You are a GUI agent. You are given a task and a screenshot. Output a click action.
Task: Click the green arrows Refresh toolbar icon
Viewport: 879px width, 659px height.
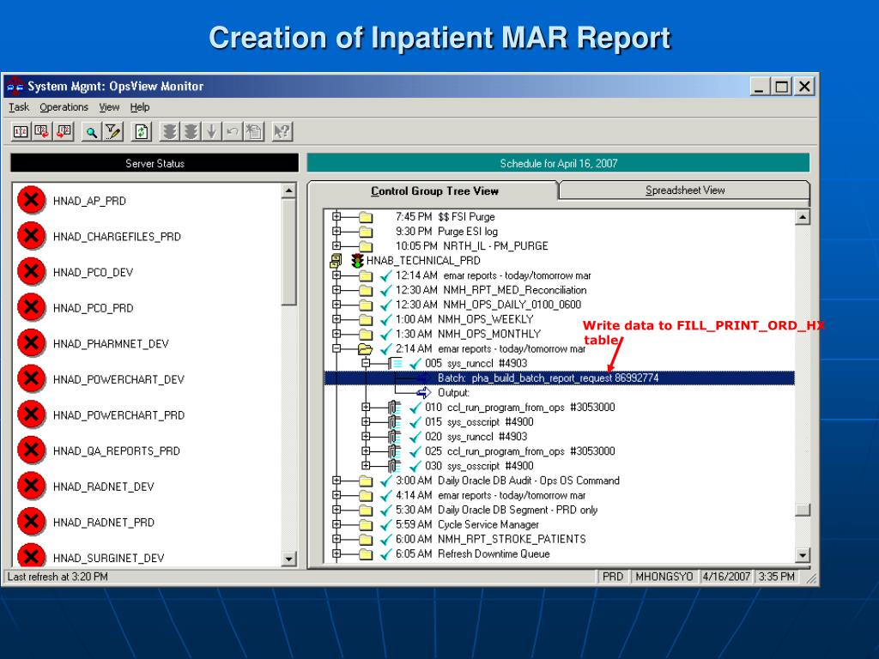pyautogui.click(x=142, y=131)
